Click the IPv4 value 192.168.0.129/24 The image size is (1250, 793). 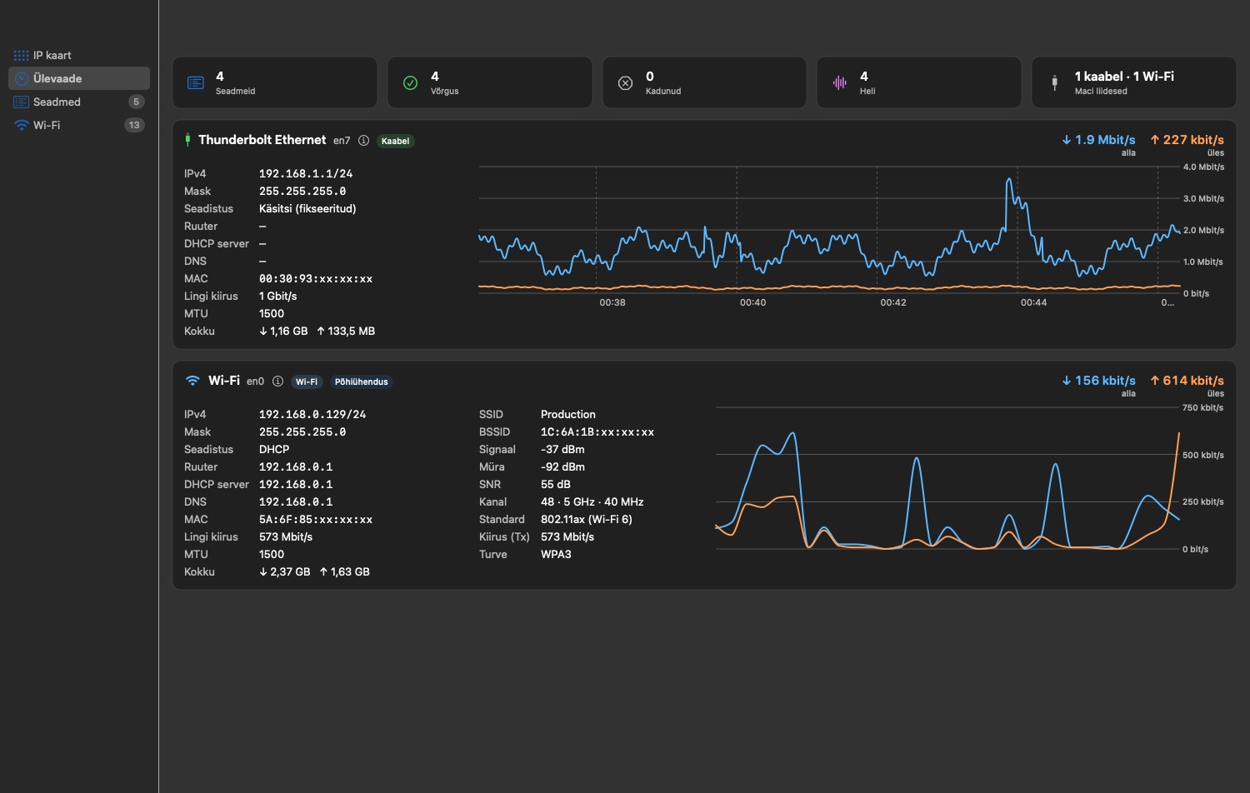pyautogui.click(x=312, y=414)
